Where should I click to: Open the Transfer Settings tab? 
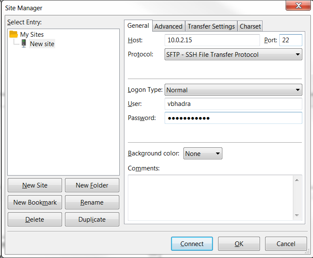pos(211,26)
